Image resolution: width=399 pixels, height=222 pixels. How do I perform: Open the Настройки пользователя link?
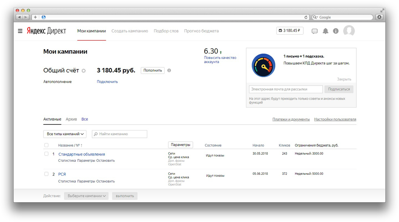click(x=335, y=119)
